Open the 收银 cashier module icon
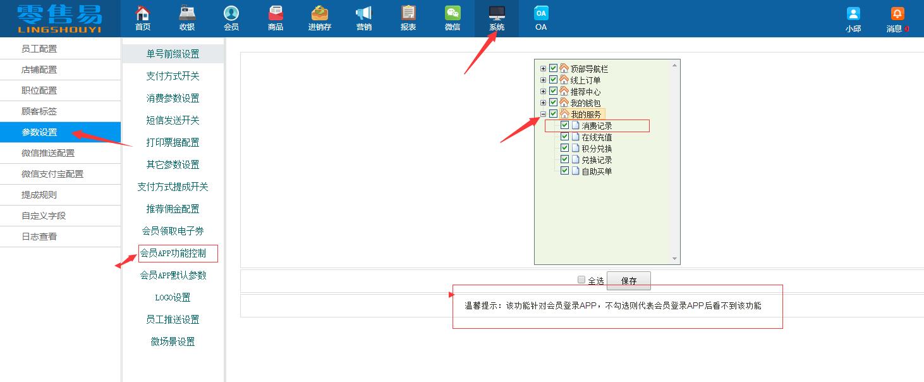The image size is (924, 382). [186, 17]
